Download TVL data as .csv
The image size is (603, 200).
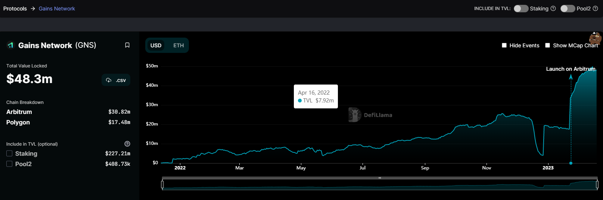pyautogui.click(x=116, y=80)
